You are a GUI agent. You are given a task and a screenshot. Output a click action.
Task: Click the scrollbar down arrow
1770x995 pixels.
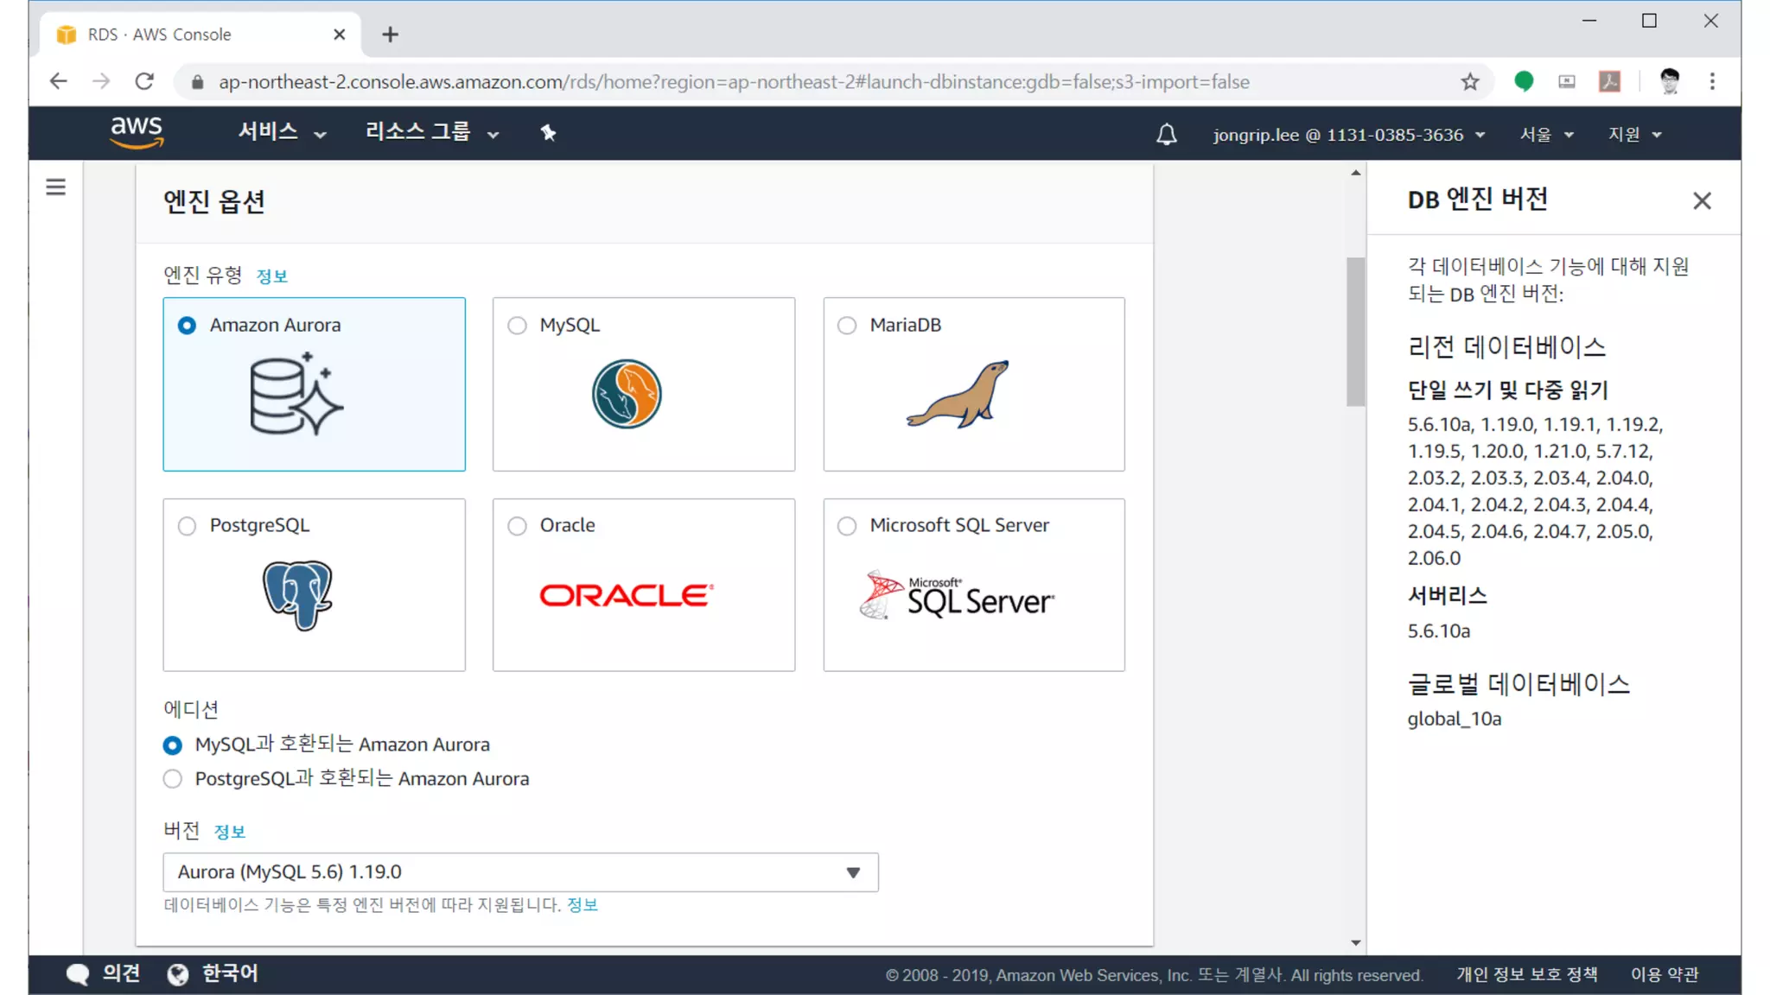pos(1355,943)
